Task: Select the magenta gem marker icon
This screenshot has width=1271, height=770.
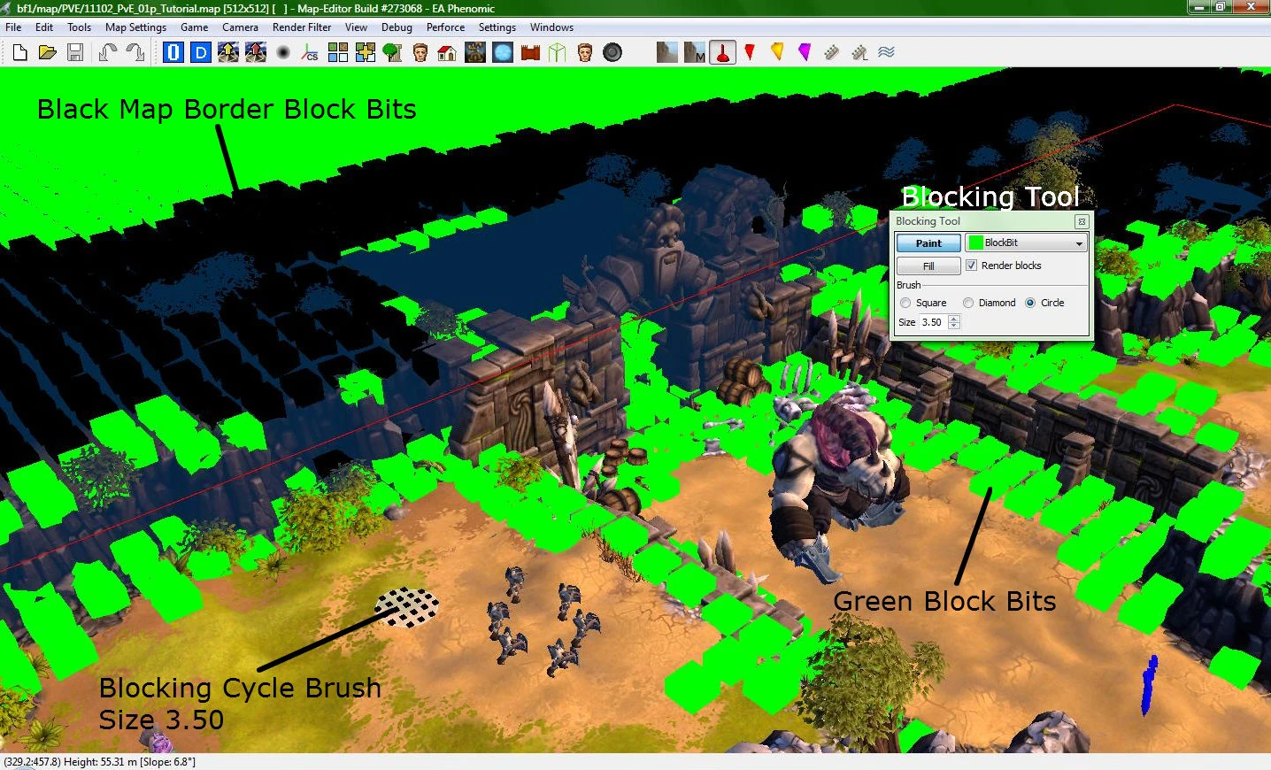Action: (805, 53)
